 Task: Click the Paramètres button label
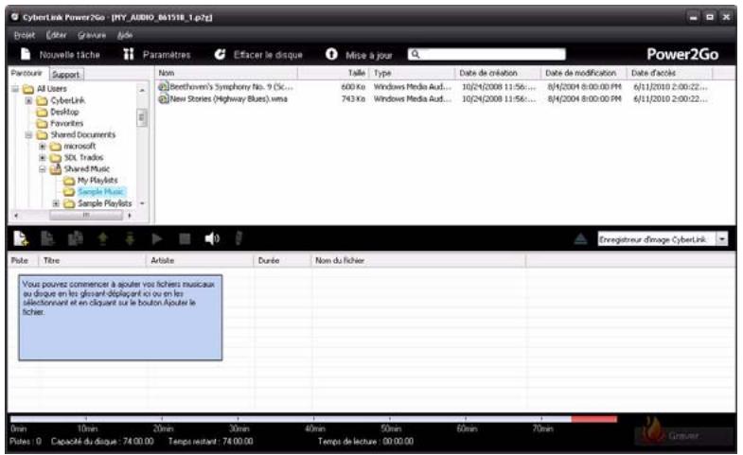[x=167, y=55]
